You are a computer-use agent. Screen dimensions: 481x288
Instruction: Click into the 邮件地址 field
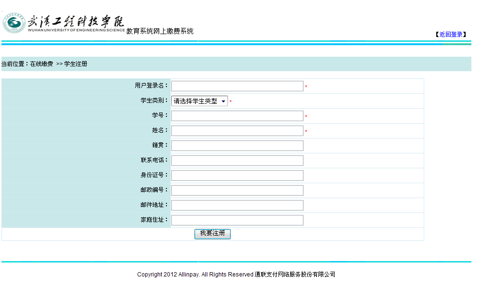click(237, 205)
